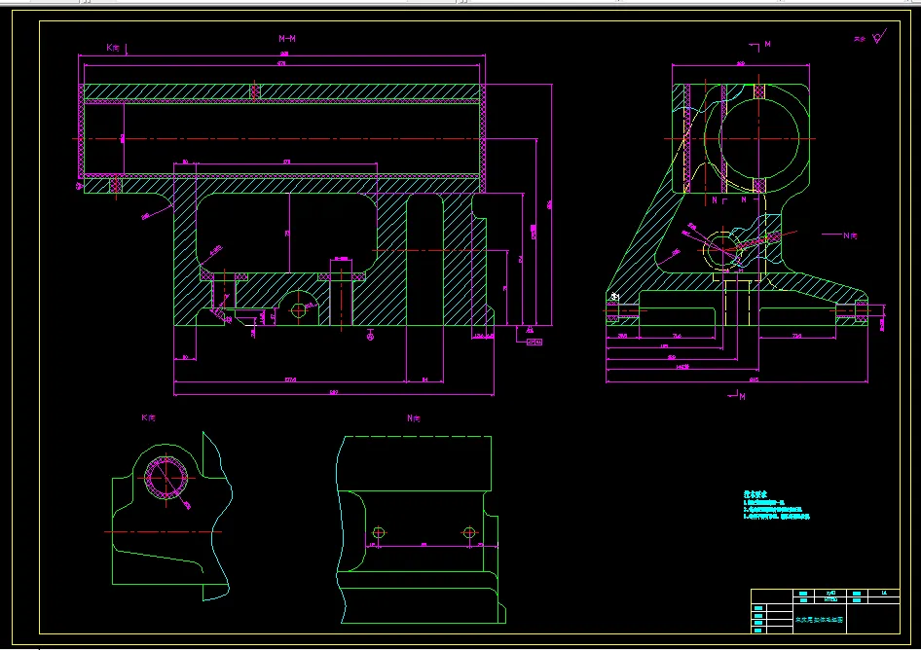Click the datum symbol below the section view
The height and width of the screenshot is (650, 921).
[370, 336]
